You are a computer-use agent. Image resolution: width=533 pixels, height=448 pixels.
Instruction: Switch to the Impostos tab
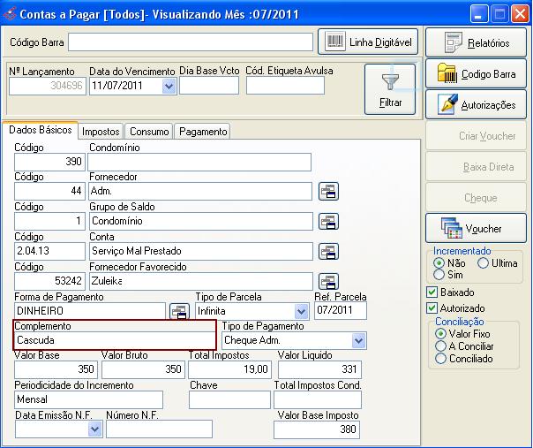click(x=101, y=132)
